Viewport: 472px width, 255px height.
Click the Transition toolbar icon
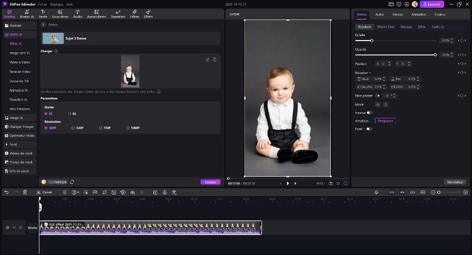point(118,14)
